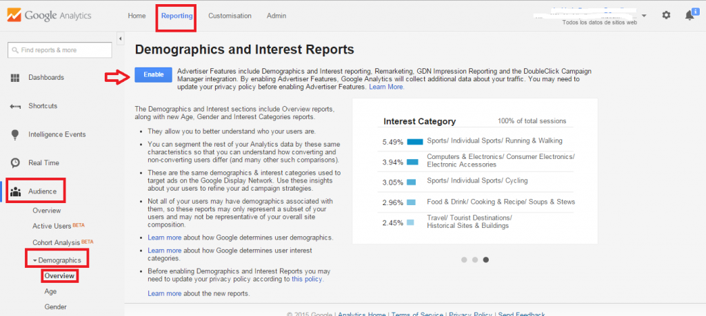
Task: Open Terms of Service footer link
Action: point(417,314)
